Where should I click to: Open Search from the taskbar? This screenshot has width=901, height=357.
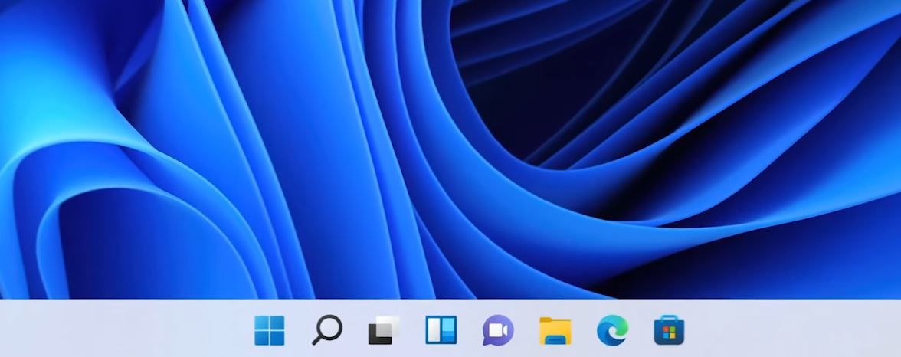coord(327,330)
